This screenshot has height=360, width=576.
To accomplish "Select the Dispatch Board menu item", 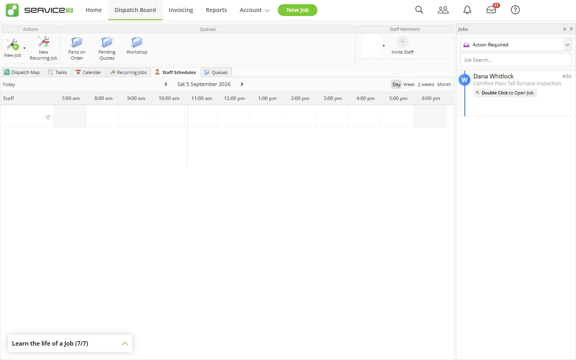I will click(135, 10).
